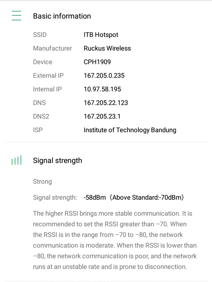The image size is (212, 282).
Task: Click the Device value CPH1909
Action: [x=97, y=62]
